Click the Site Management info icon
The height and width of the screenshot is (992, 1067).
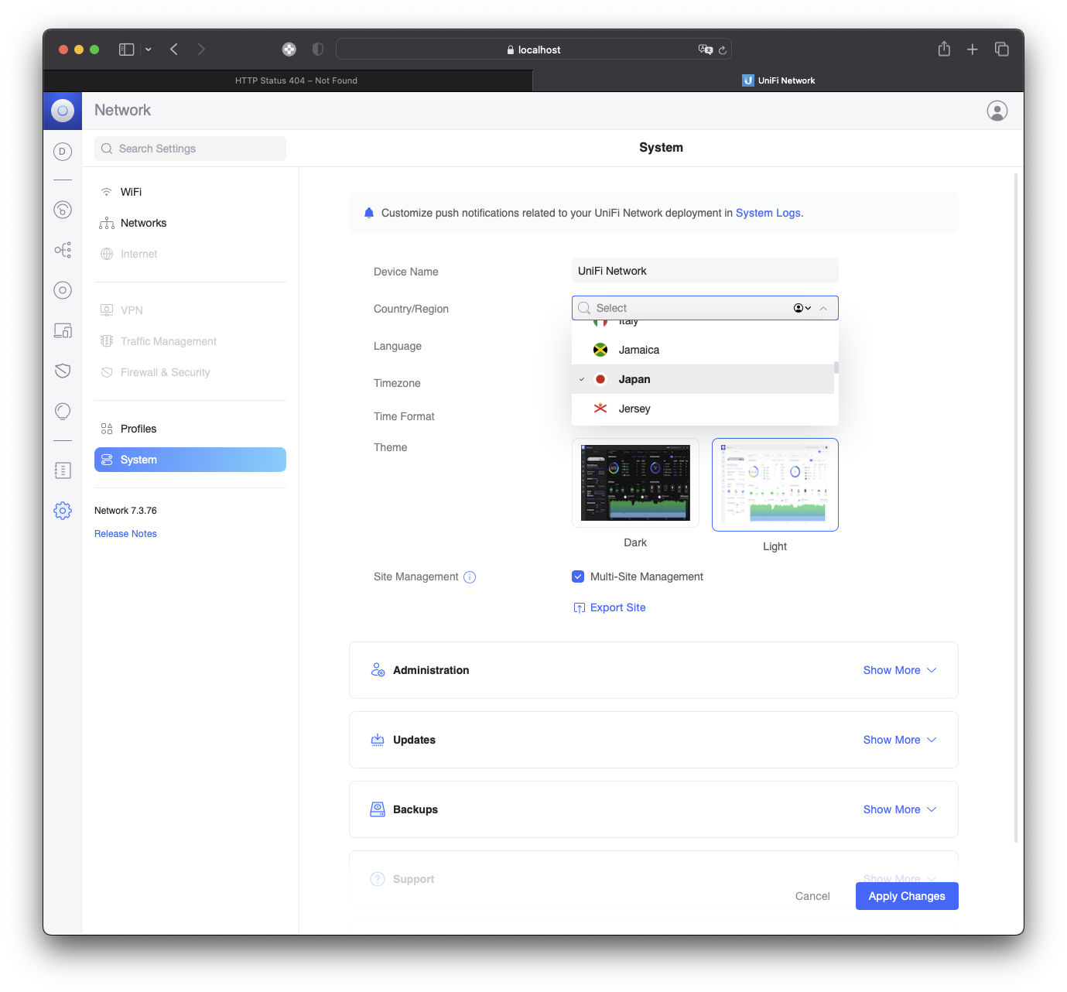470,577
